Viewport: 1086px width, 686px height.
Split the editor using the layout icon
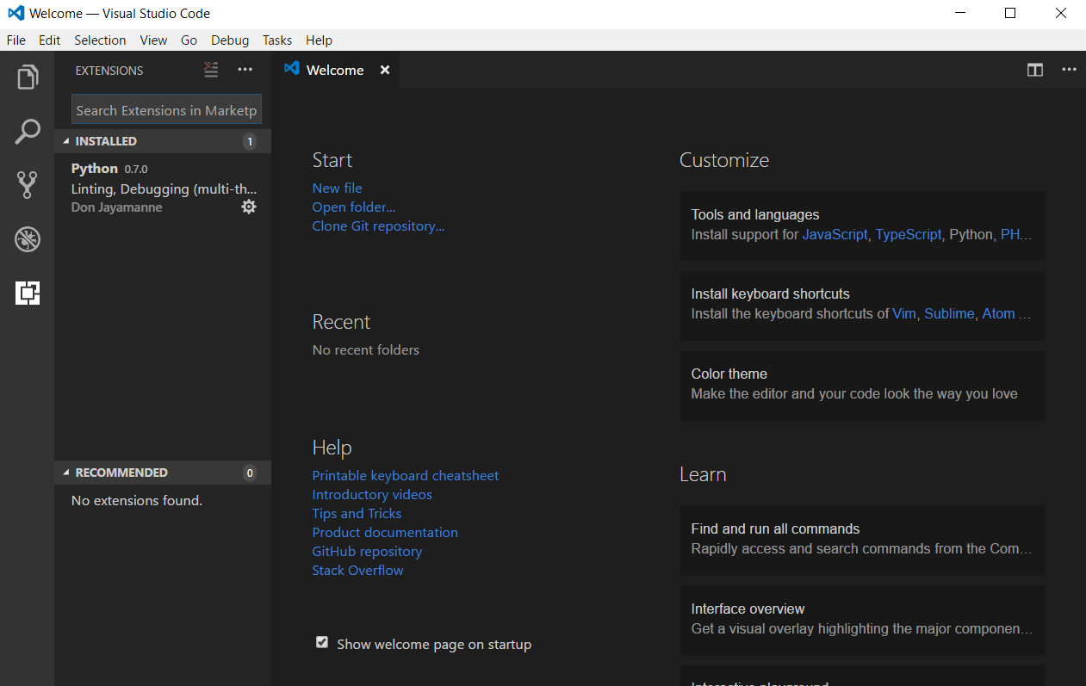point(1035,71)
